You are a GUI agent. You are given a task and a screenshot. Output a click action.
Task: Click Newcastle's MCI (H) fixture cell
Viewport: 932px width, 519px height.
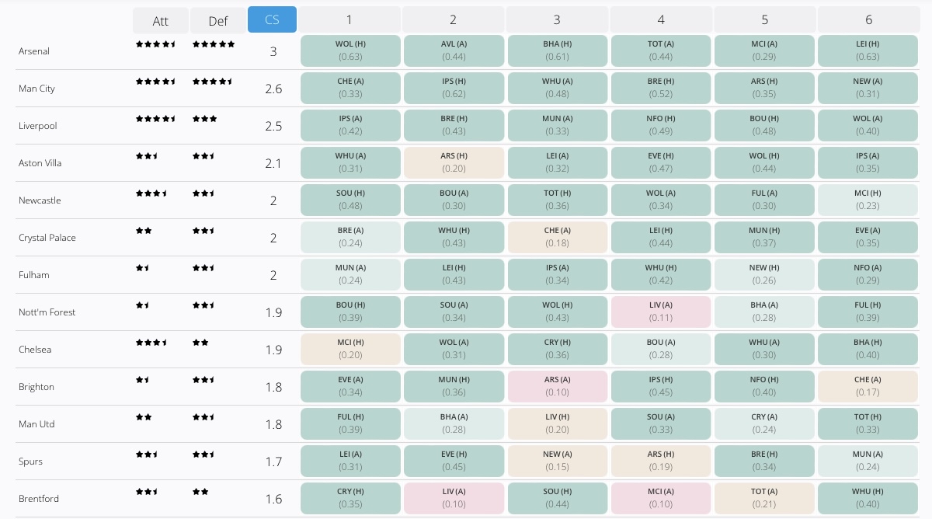coord(868,200)
